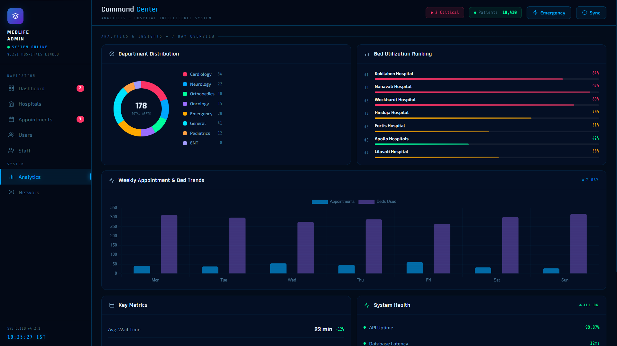Open the Appointments section
Image resolution: width=617 pixels, height=346 pixels.
[46, 119]
